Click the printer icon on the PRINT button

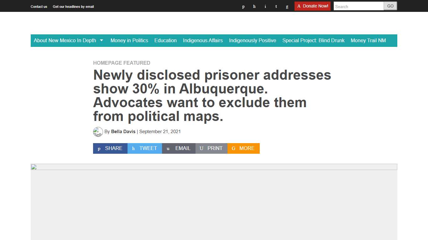(x=201, y=148)
